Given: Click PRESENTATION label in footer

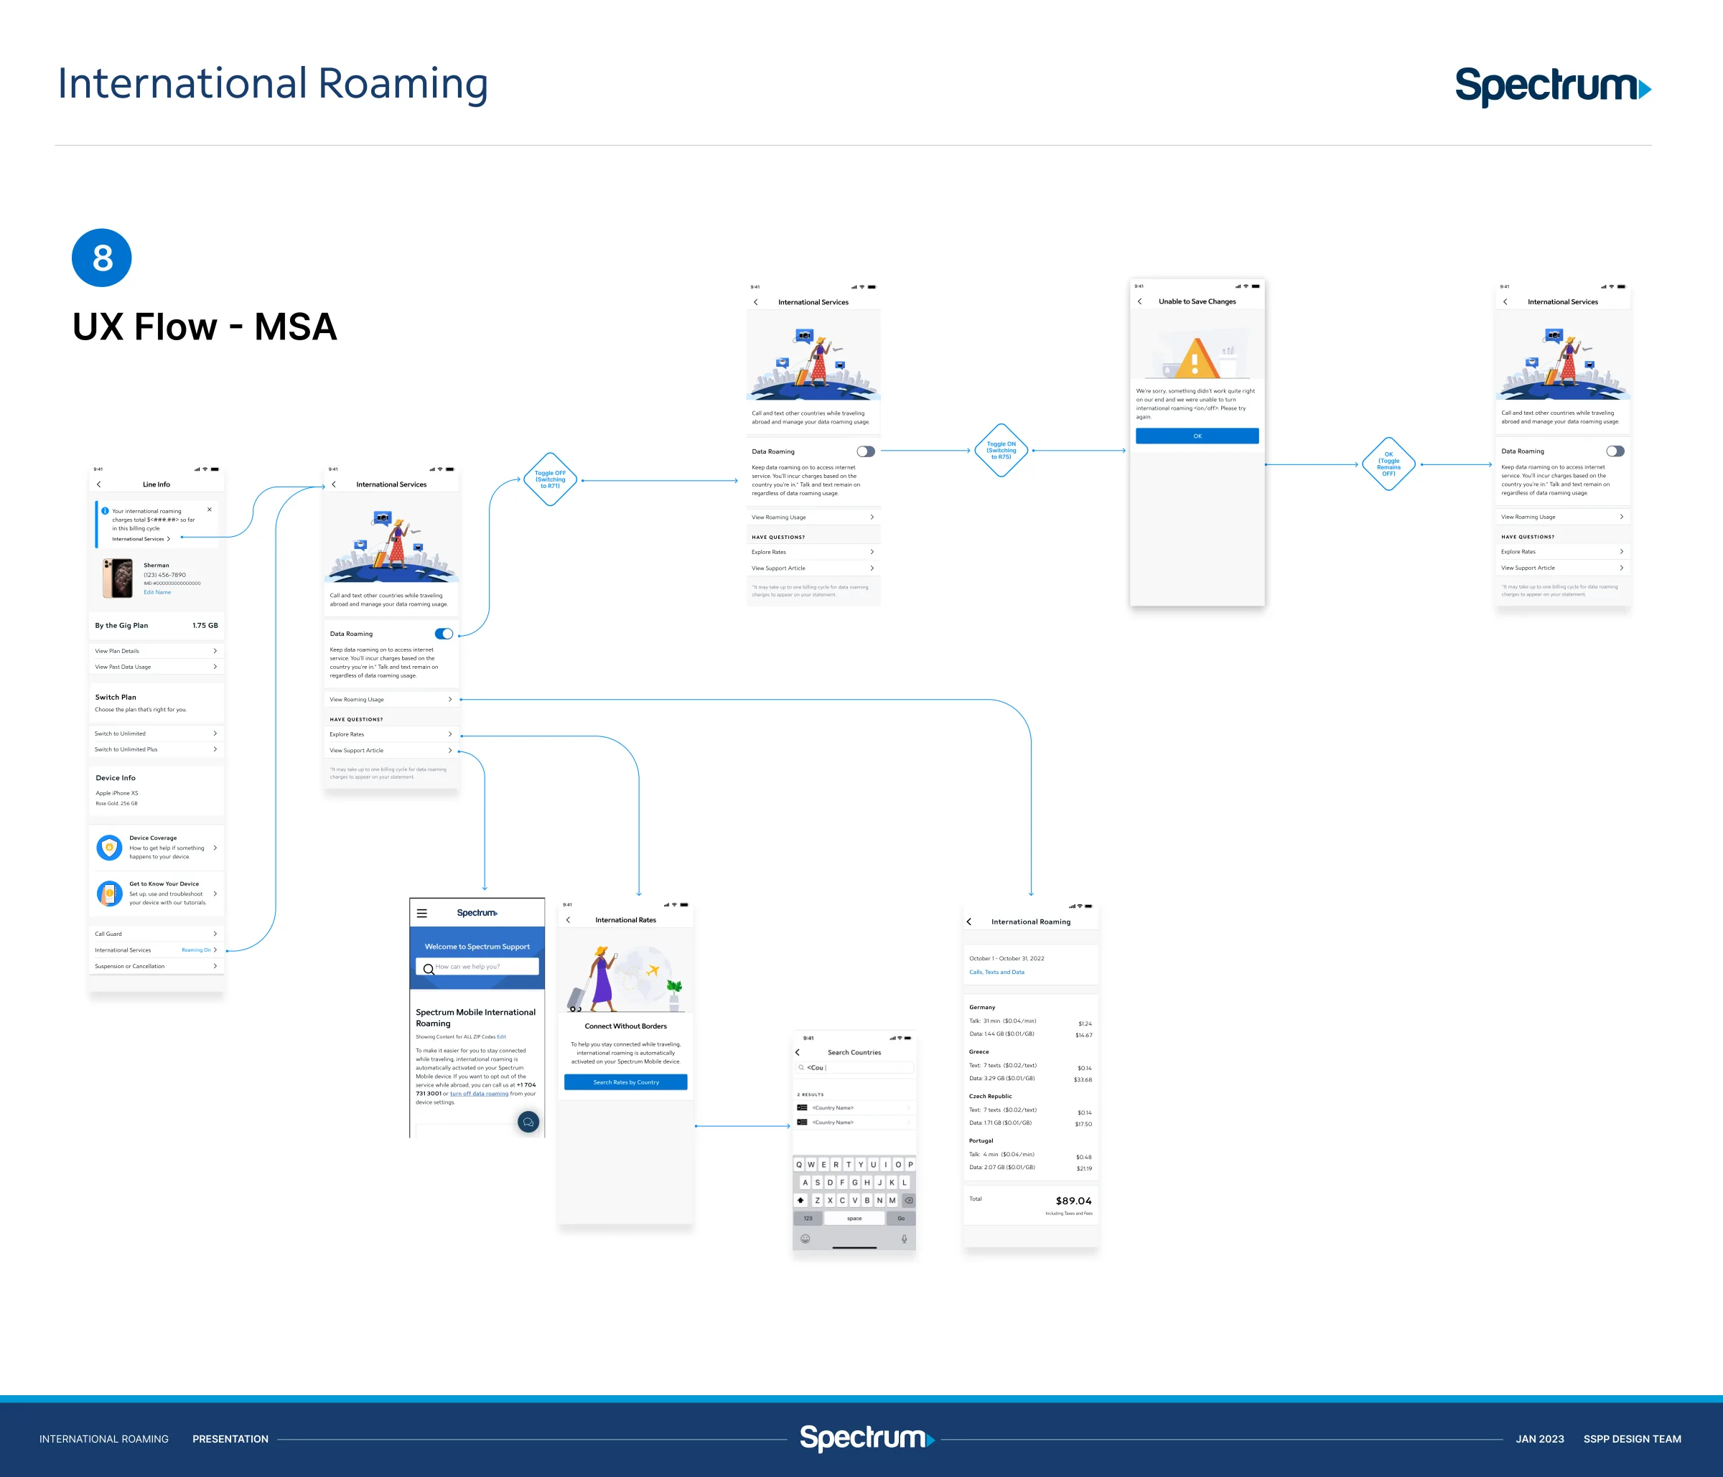Looking at the screenshot, I should point(230,1439).
